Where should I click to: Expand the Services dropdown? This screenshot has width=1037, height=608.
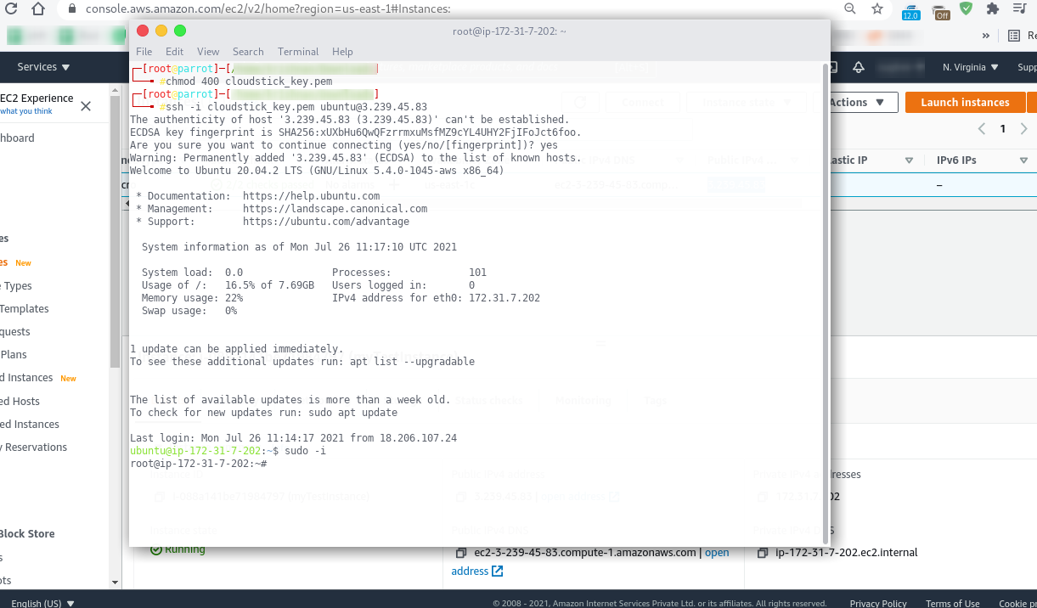click(44, 67)
